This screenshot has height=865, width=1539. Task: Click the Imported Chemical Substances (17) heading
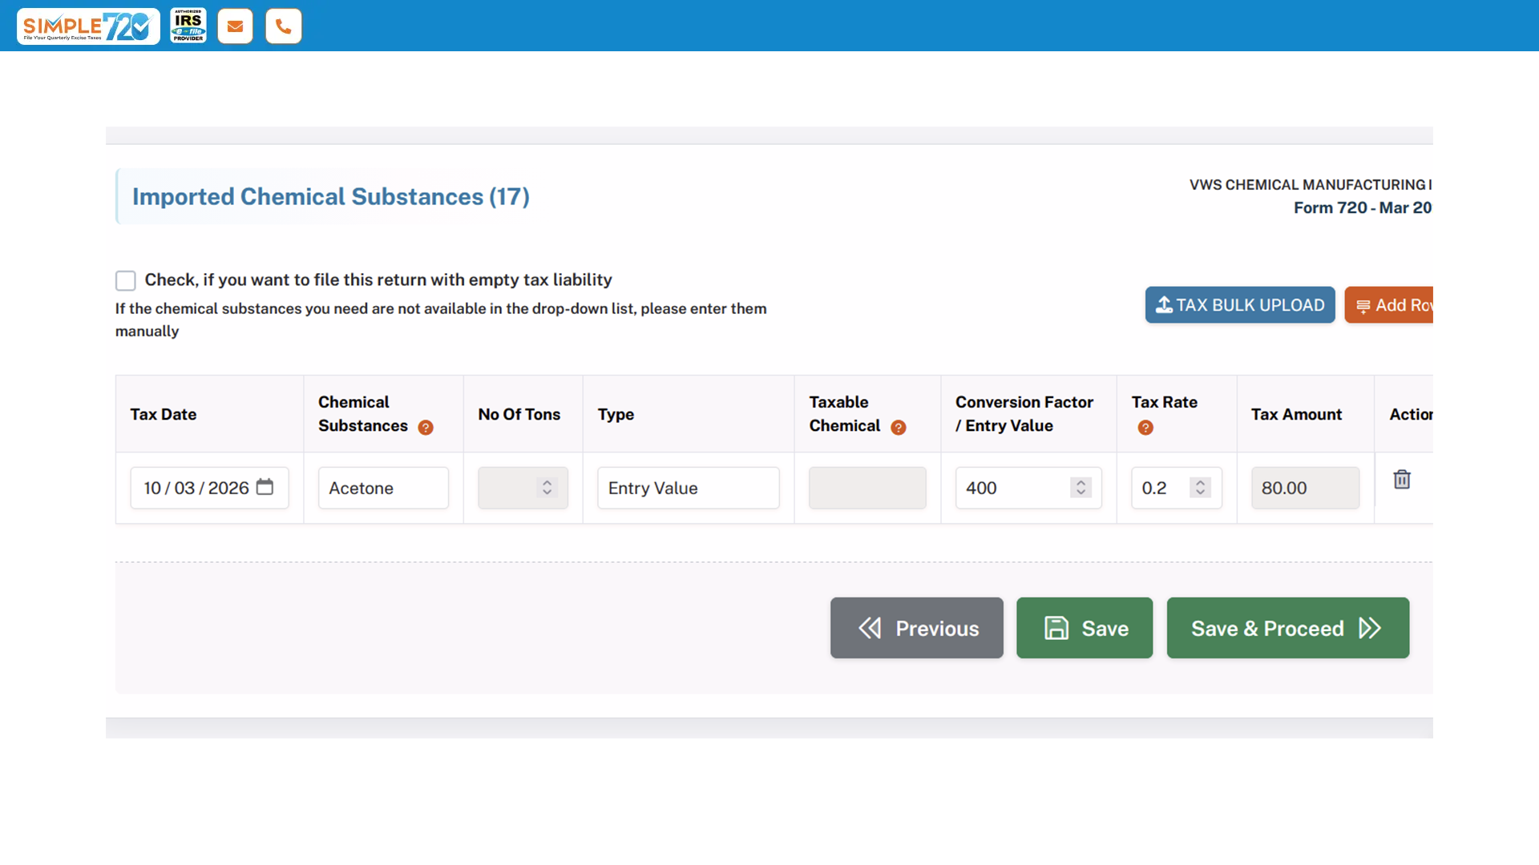(x=331, y=196)
